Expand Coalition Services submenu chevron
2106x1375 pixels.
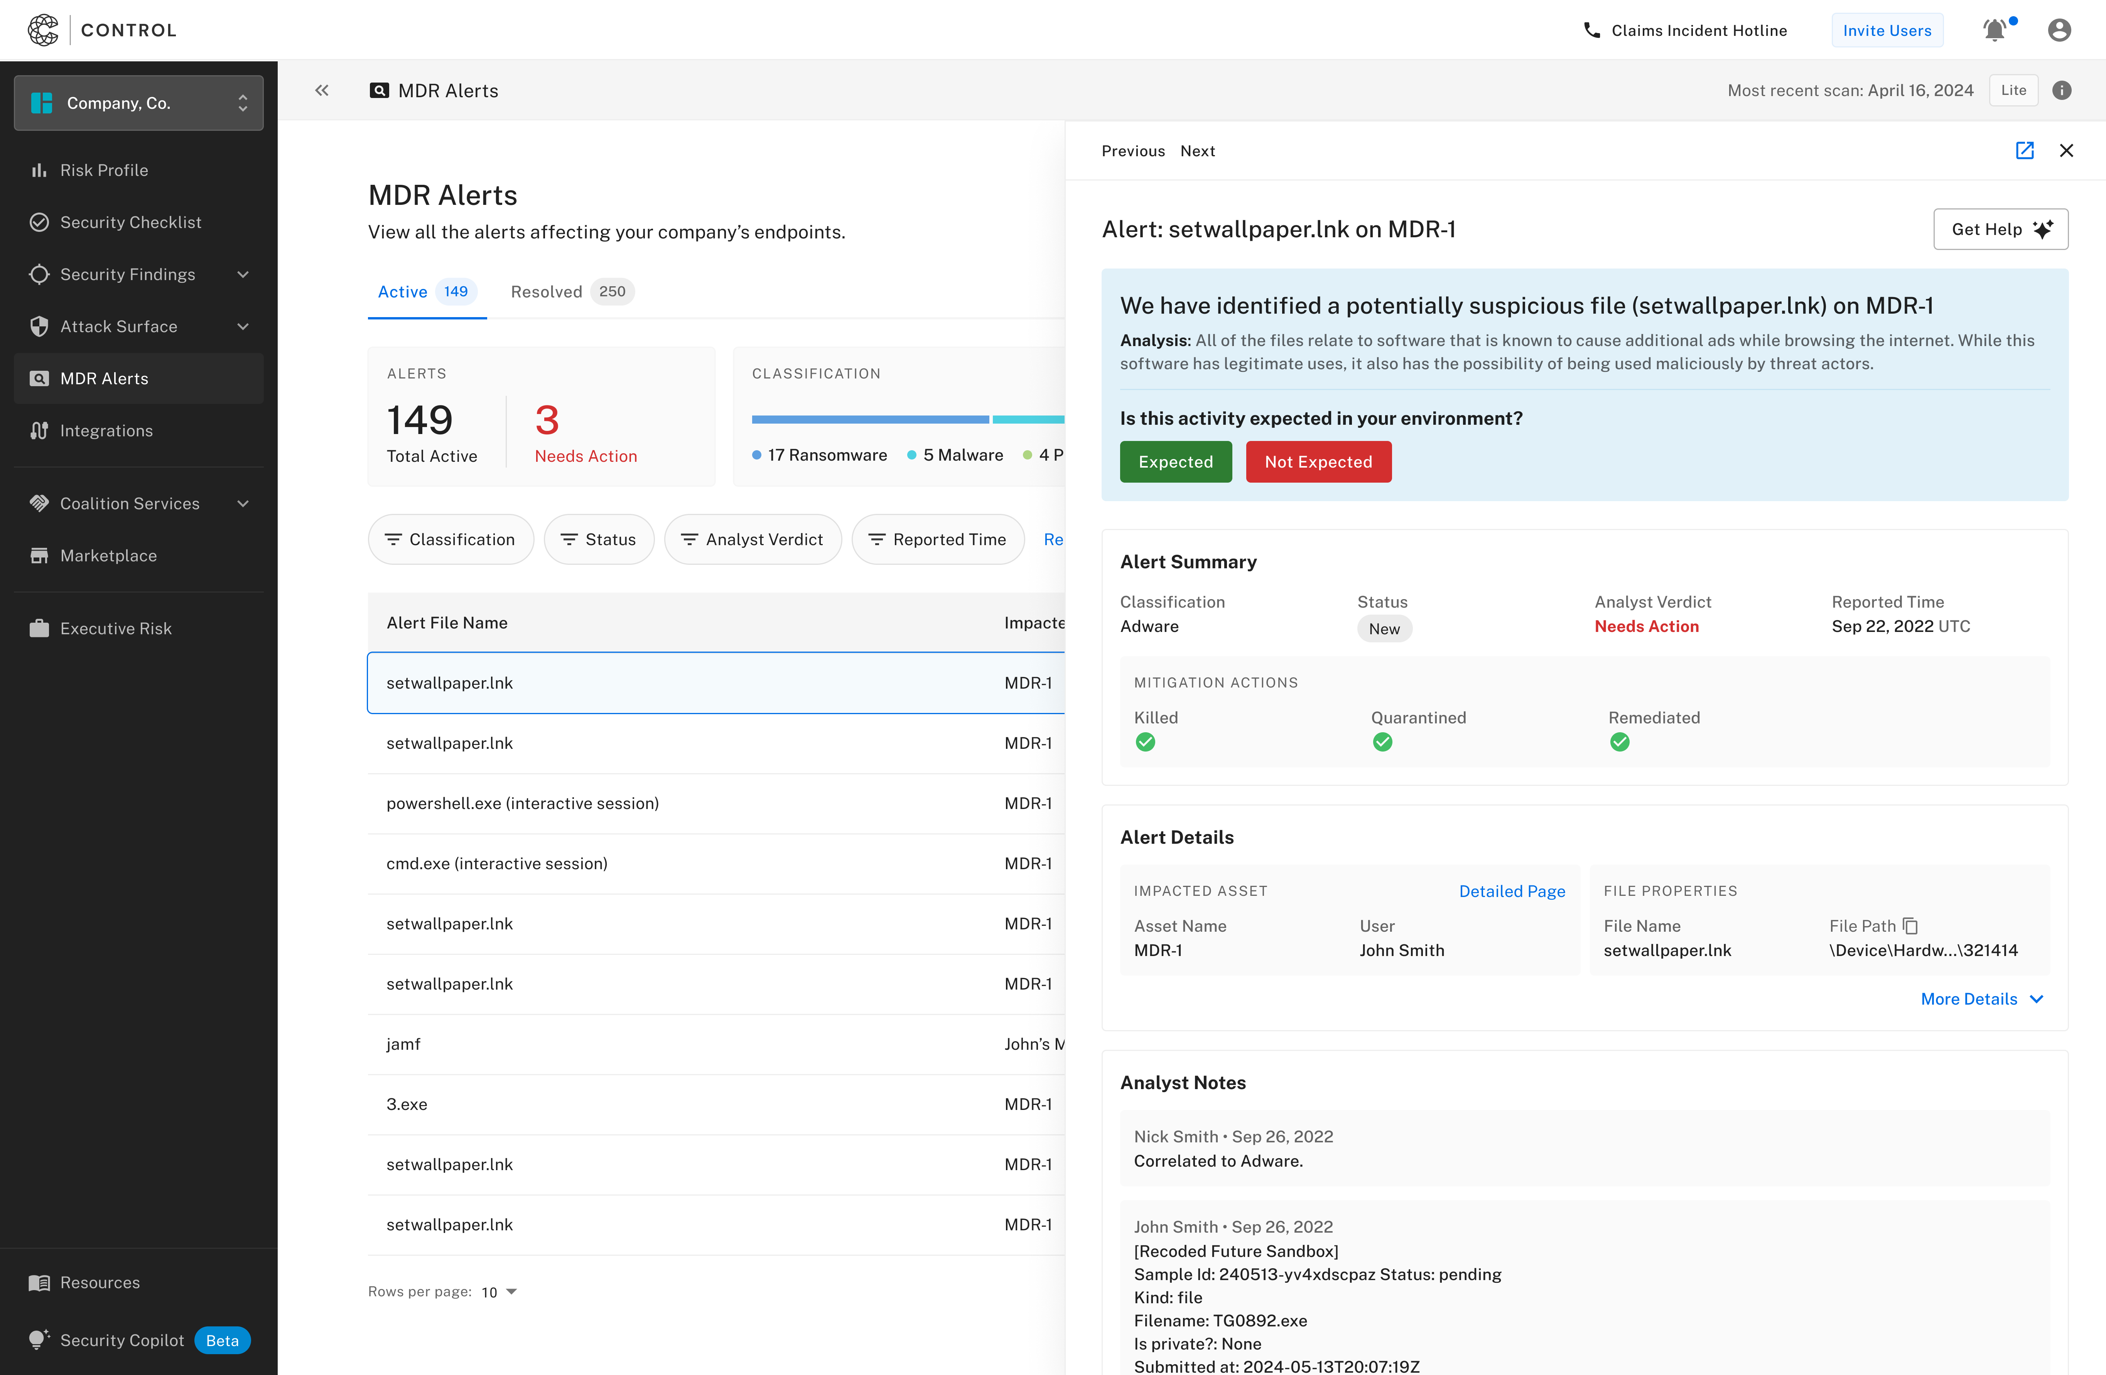pyautogui.click(x=243, y=503)
